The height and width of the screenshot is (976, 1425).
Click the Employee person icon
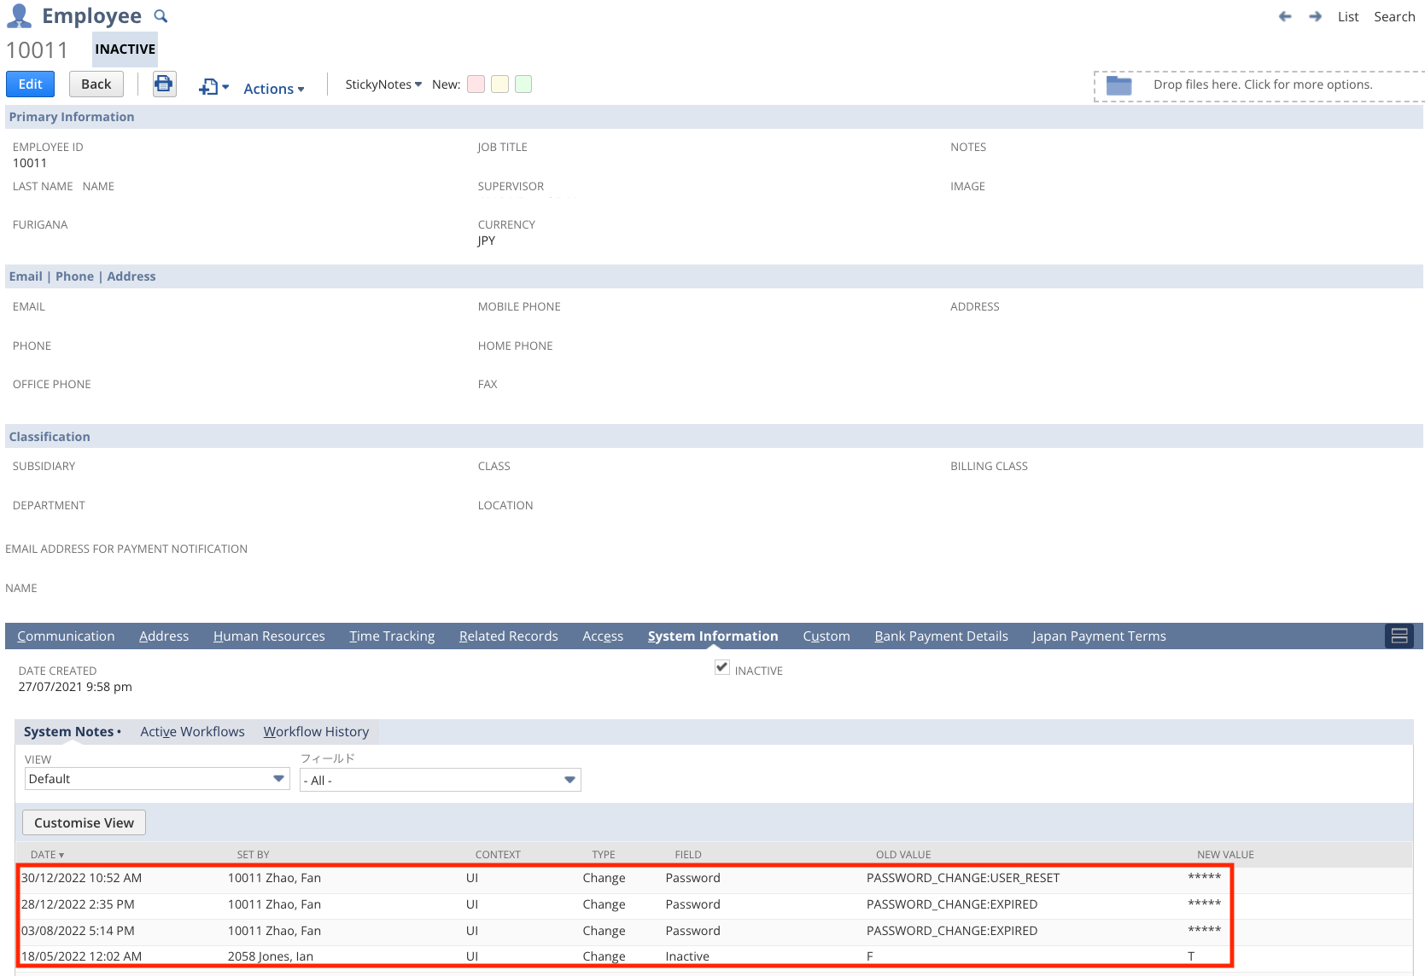[19, 16]
